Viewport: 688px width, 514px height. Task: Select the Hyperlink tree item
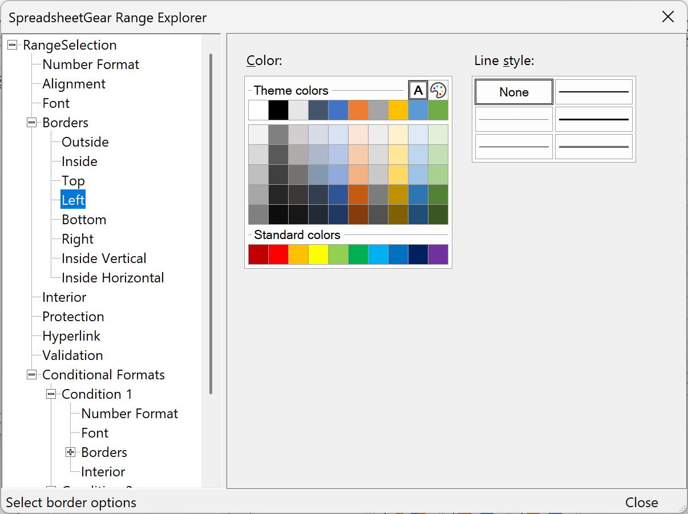click(71, 335)
